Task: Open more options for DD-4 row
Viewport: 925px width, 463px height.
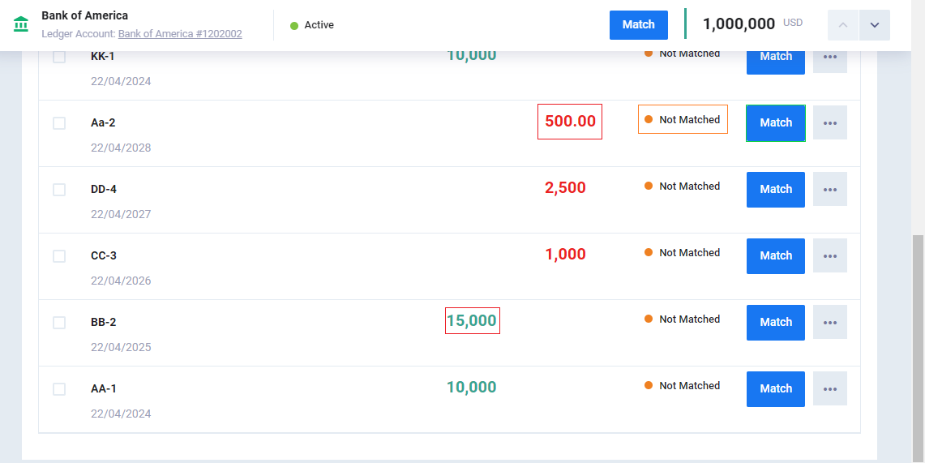Action: [829, 190]
